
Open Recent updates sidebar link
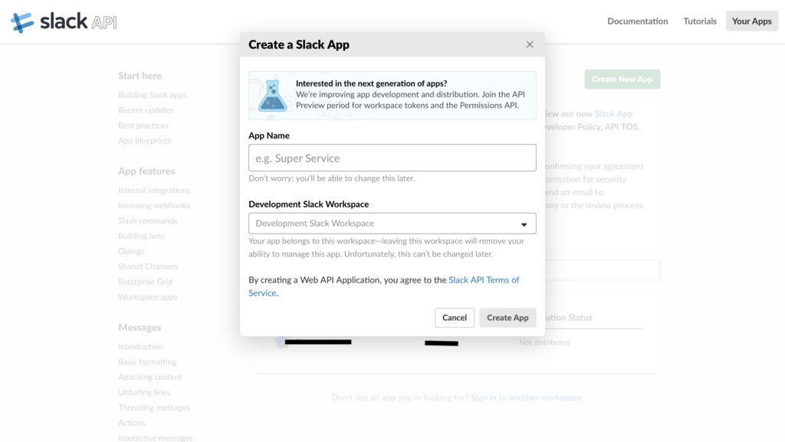(146, 110)
